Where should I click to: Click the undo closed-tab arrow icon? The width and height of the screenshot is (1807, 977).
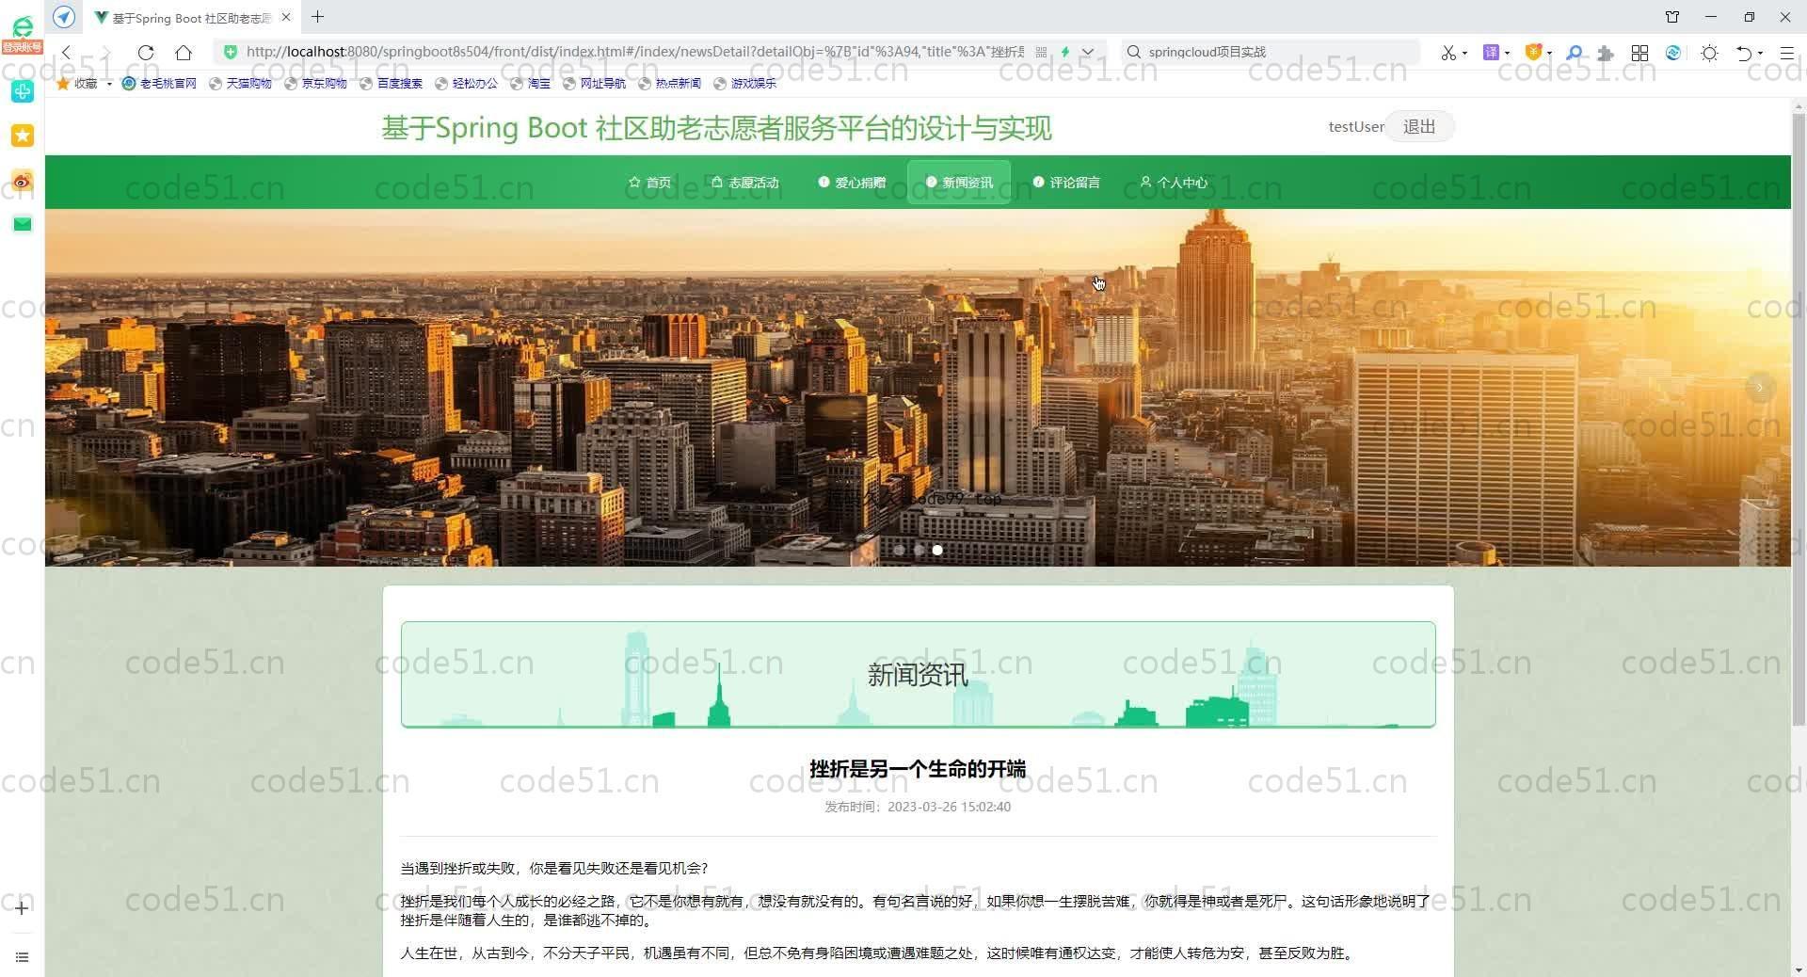pyautogui.click(x=1743, y=53)
